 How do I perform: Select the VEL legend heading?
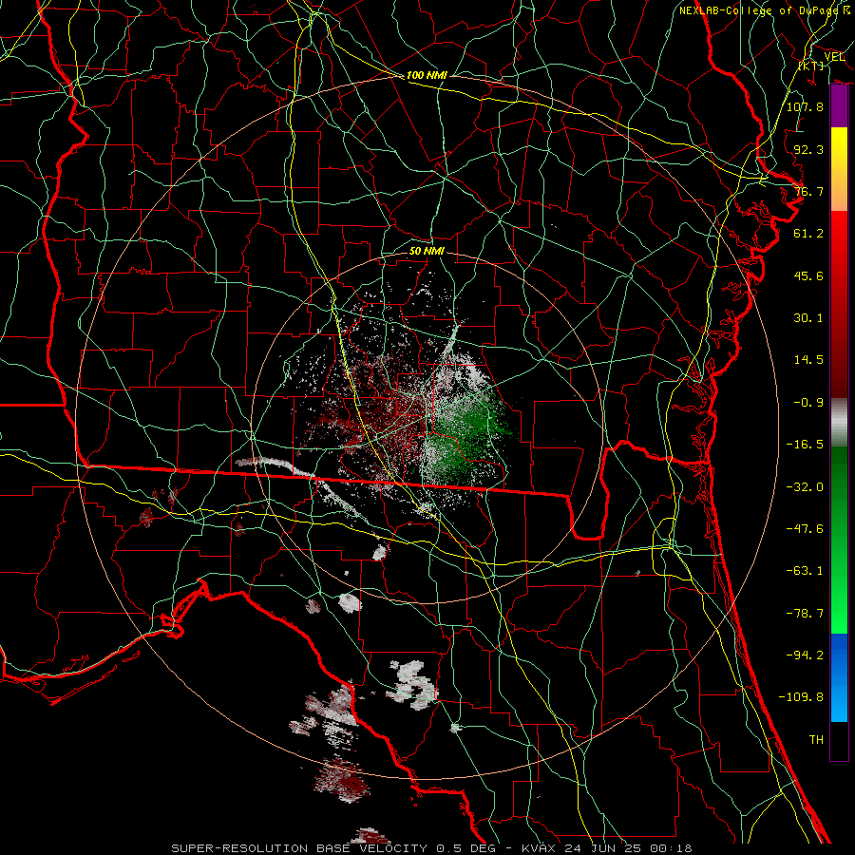click(834, 56)
